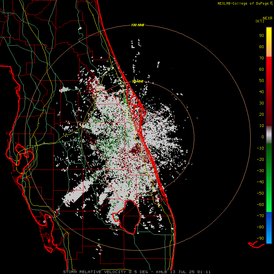274x274 pixels.
Task: Click the -30 scale label
Action: click(x=260, y=171)
